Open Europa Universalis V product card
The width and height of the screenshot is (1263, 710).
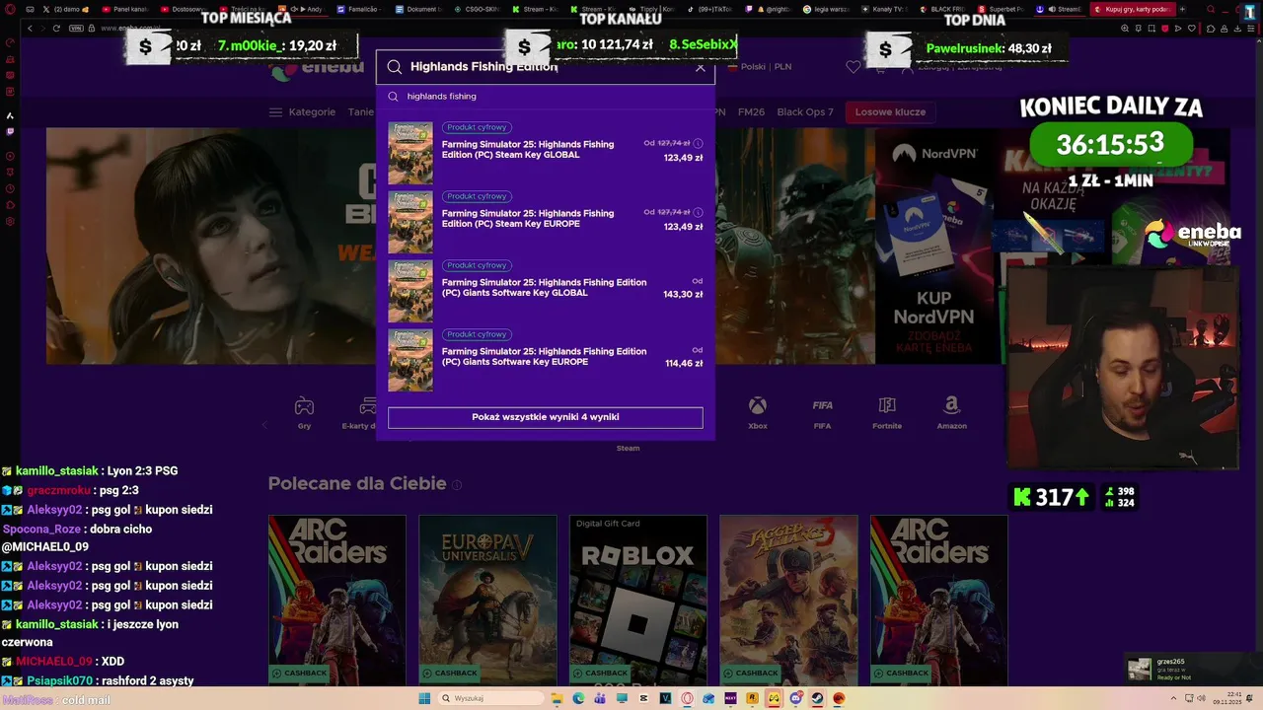pyautogui.click(x=487, y=600)
